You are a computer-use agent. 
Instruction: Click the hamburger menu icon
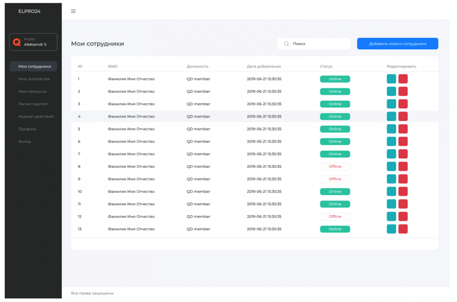(73, 11)
